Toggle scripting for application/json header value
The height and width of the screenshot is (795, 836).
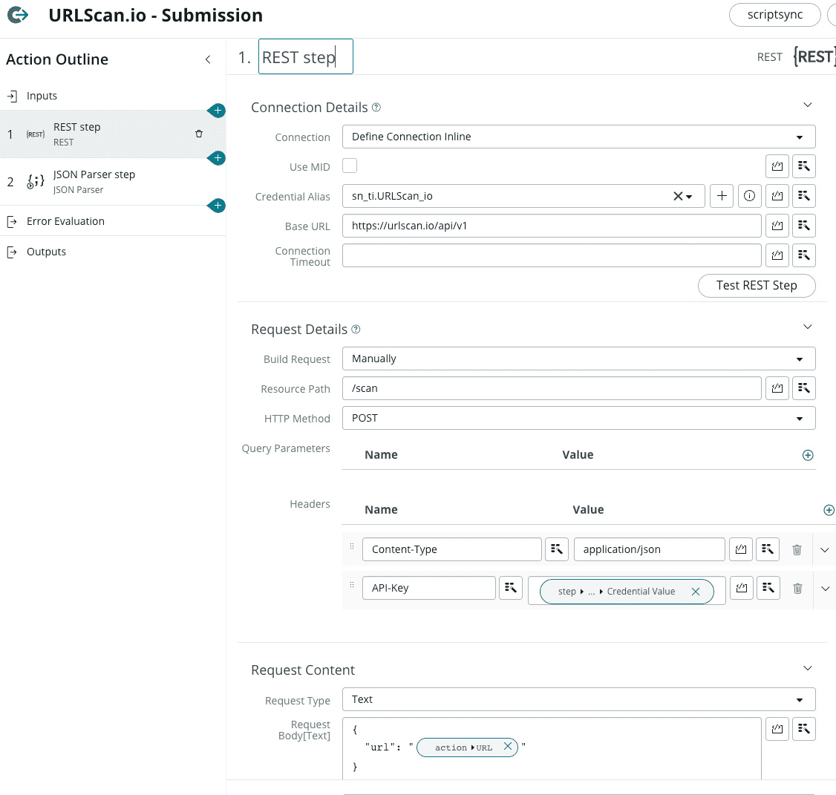tap(741, 549)
